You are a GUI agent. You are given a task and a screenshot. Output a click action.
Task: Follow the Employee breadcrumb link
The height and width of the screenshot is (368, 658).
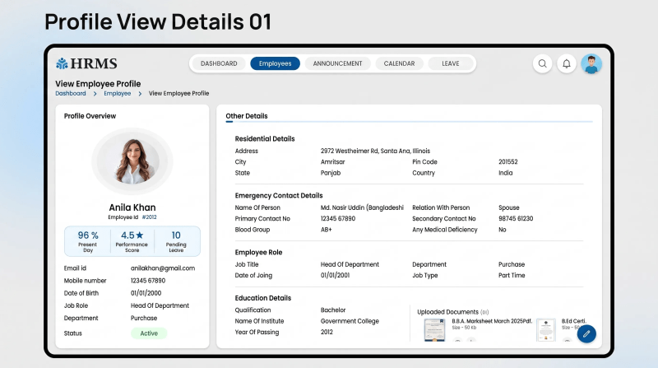(x=117, y=93)
